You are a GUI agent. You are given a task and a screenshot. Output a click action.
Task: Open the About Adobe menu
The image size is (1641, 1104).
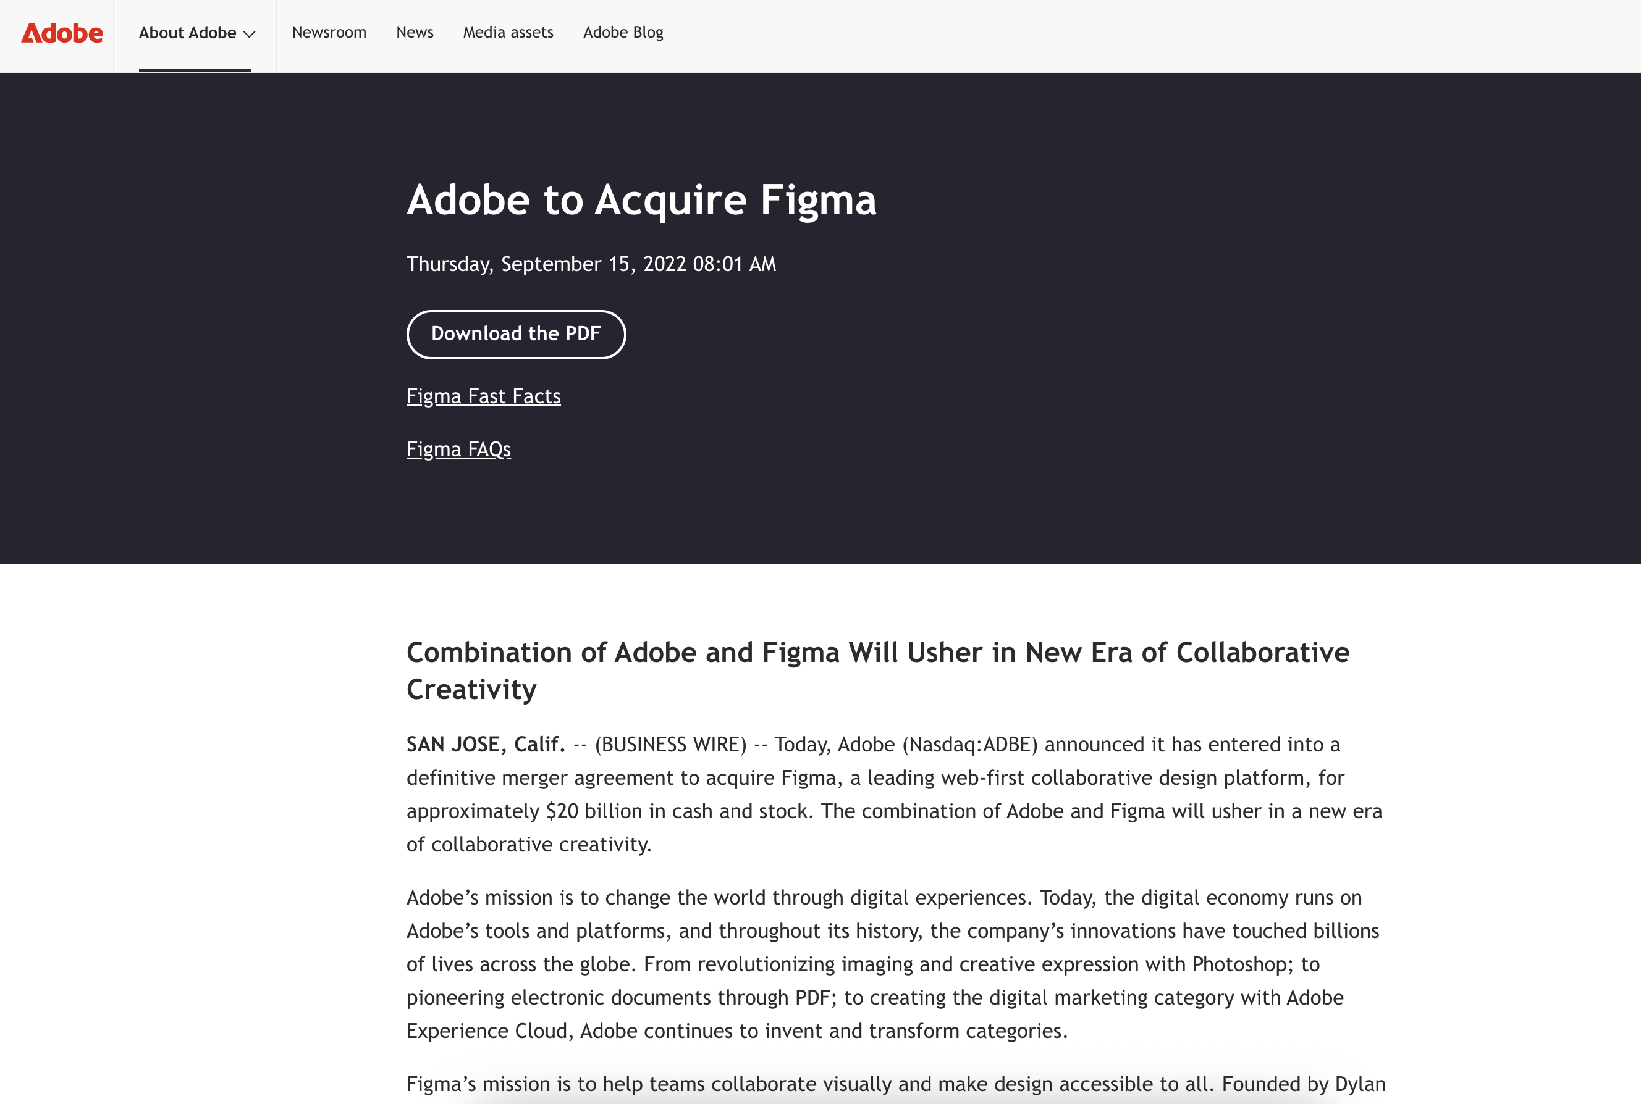196,33
